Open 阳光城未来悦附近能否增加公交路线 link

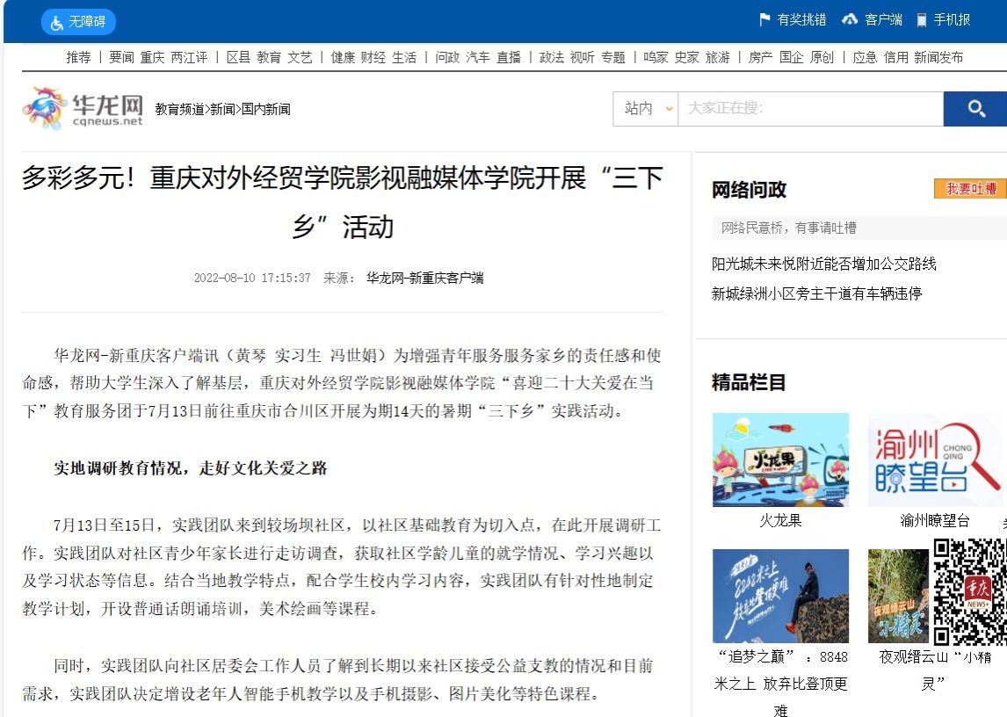point(823,264)
